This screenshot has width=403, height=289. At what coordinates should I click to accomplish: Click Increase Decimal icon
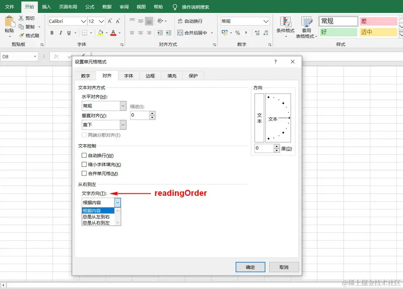(257, 33)
